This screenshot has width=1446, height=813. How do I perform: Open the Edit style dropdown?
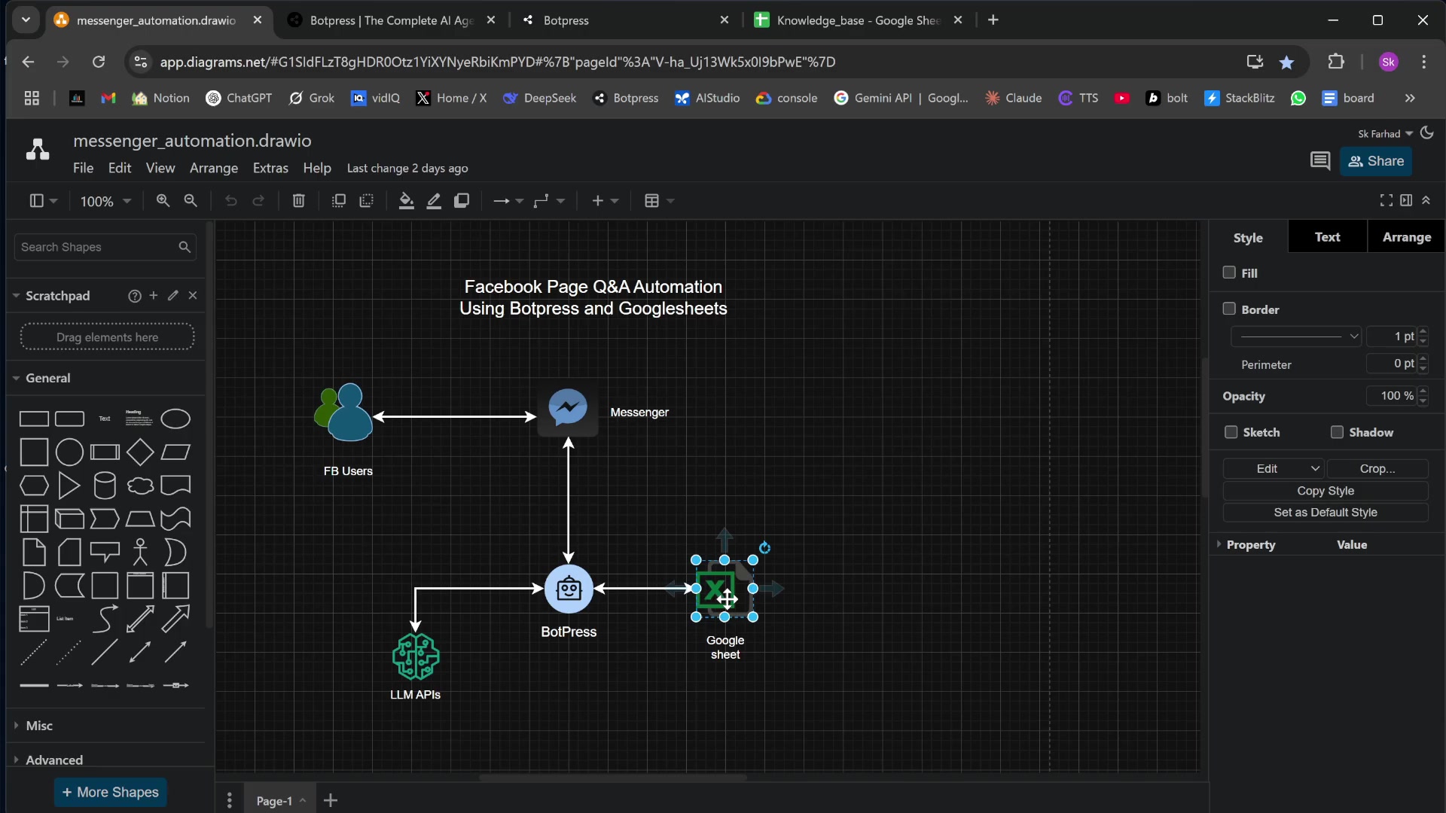pyautogui.click(x=1273, y=468)
